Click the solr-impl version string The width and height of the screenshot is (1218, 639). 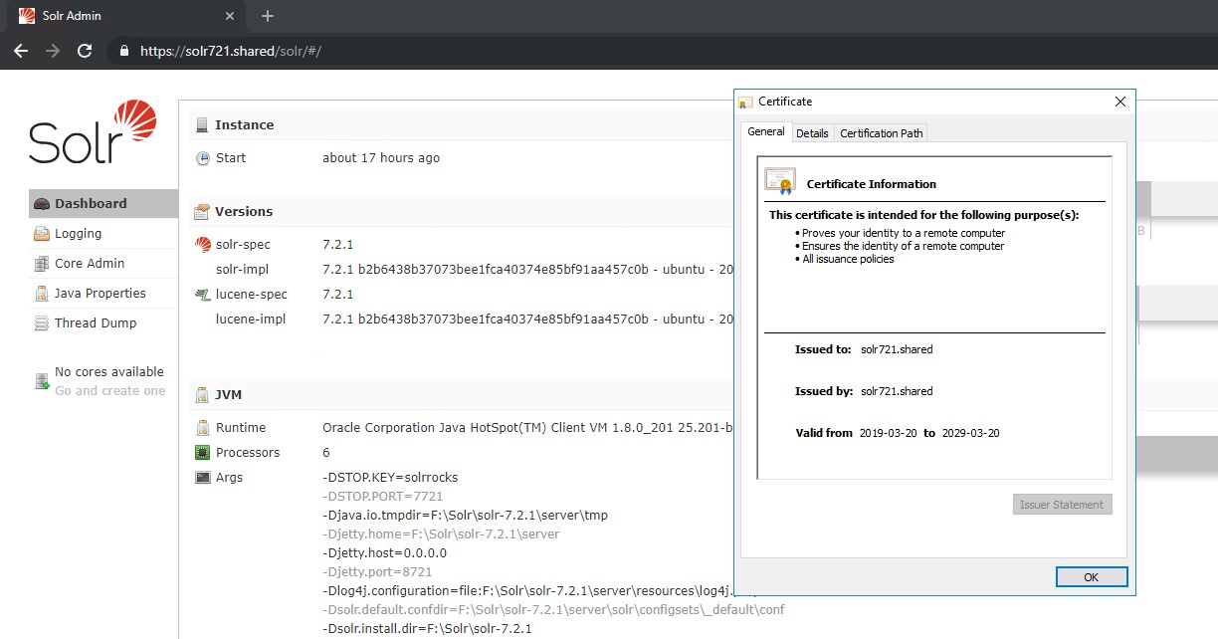[527, 270]
